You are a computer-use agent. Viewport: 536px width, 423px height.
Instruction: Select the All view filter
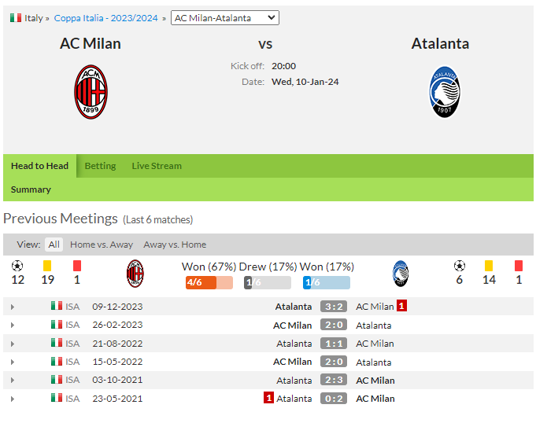click(x=54, y=245)
